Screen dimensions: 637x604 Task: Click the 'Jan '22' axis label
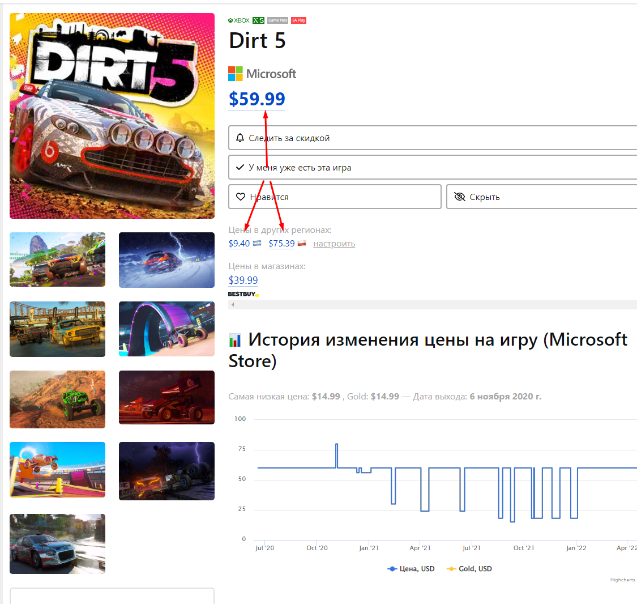576,548
